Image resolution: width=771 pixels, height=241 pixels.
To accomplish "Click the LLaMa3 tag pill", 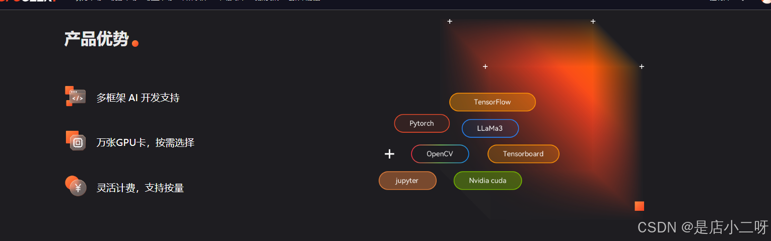I will pos(490,128).
